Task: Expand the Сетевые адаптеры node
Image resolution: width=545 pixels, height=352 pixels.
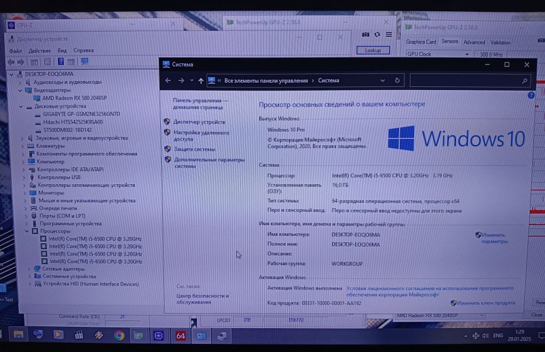Action: tap(29, 269)
